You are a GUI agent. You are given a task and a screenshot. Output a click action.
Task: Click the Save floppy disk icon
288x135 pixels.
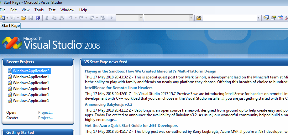tap(31, 18)
